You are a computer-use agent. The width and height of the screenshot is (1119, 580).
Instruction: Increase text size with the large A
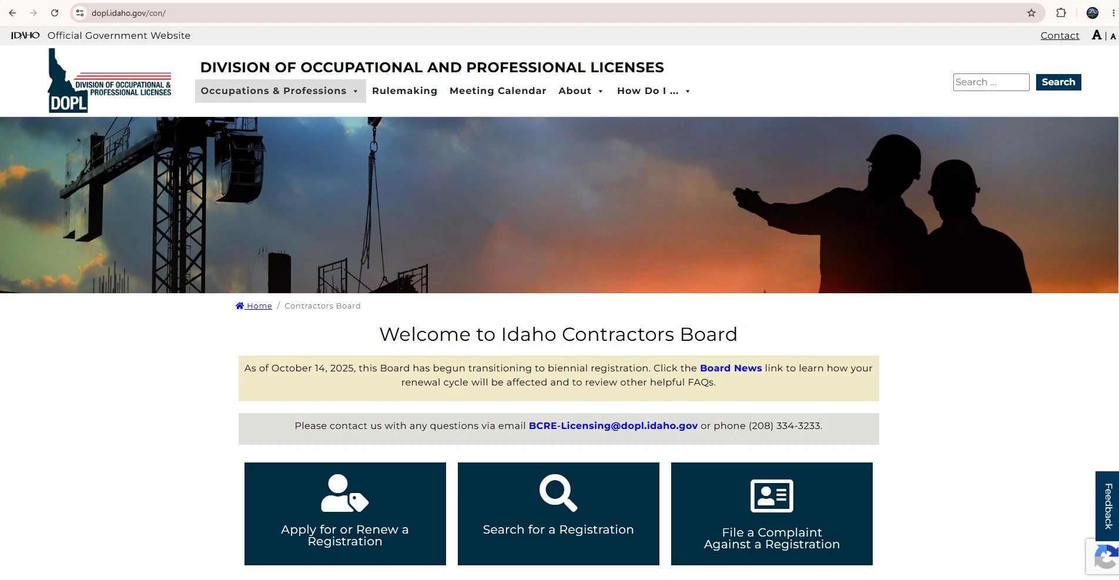point(1097,35)
